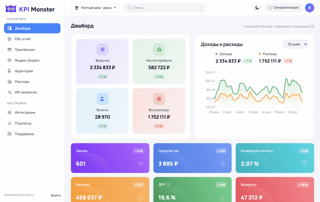Screen dimensions: 320x202
Task: Launch the ИИ-аналитик wand icon
Action: click(x=9, y=92)
